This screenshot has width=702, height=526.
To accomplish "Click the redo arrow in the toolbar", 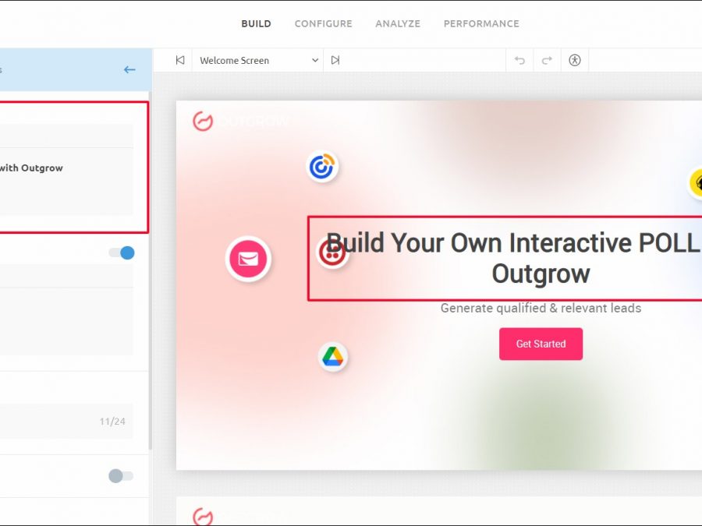I will coord(547,60).
